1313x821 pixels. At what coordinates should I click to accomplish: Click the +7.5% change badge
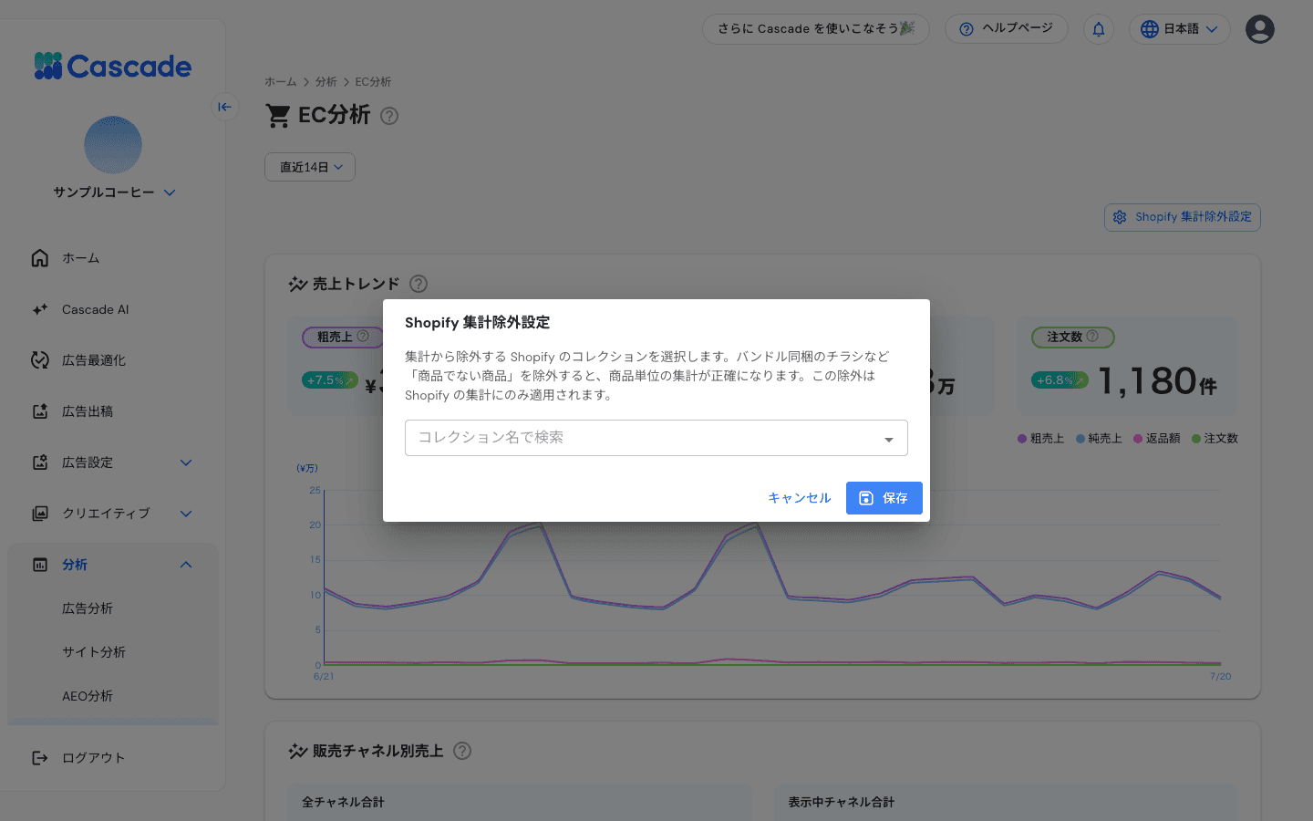click(x=330, y=380)
